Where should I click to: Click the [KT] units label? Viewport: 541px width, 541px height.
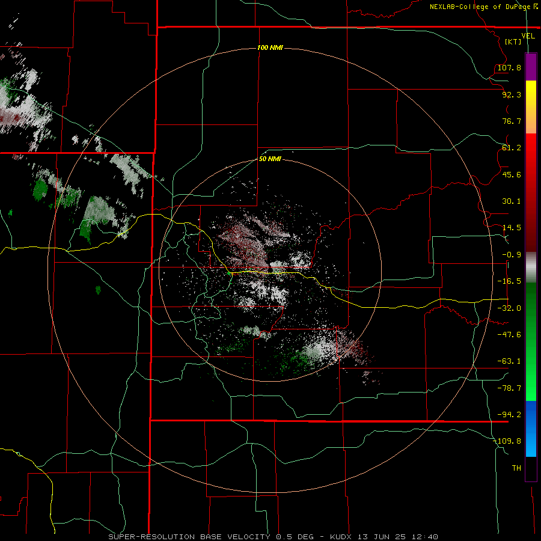[513, 41]
